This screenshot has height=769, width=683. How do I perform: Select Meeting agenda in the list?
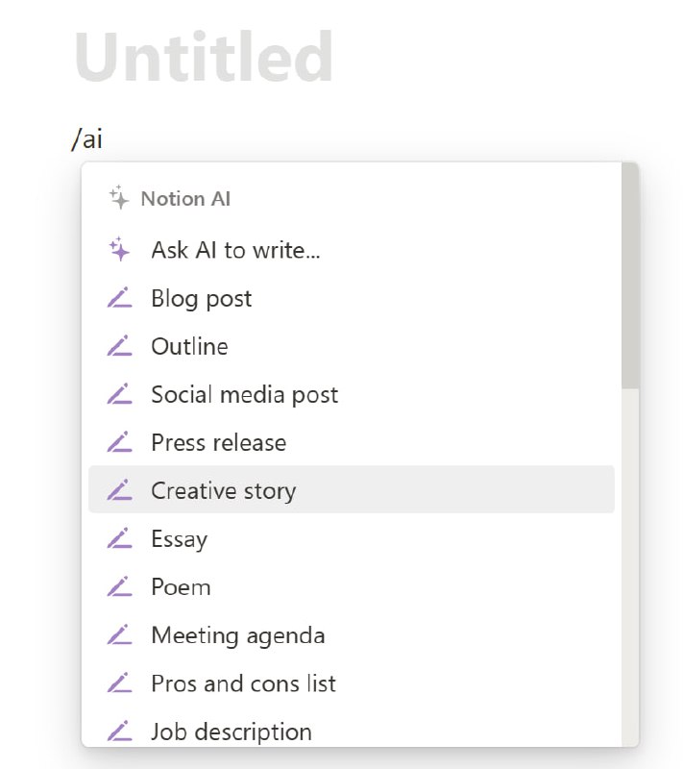coord(237,634)
